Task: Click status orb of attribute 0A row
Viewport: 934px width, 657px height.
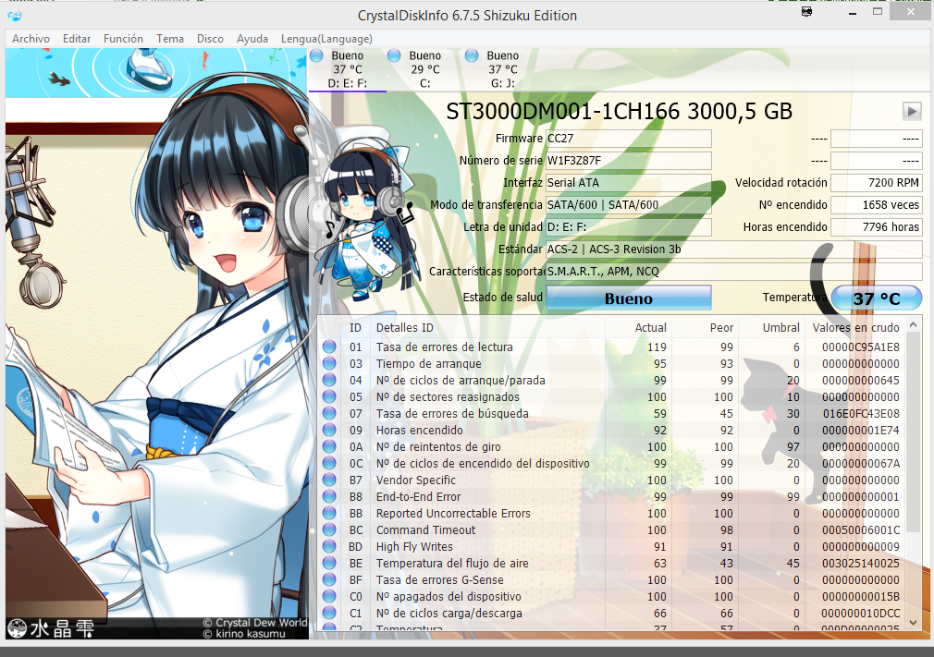Action: coord(329,447)
